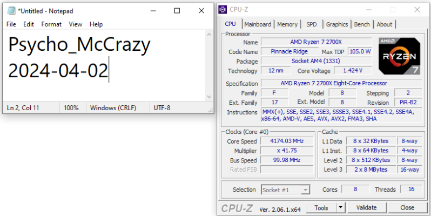Switch to the Mainboard tab in CPU-Z

(x=258, y=24)
